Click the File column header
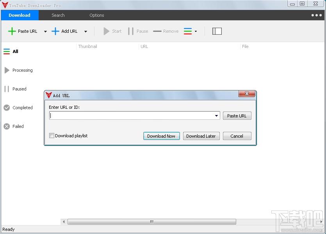Image resolution: width=326 pixels, height=234 pixels. tap(245, 46)
